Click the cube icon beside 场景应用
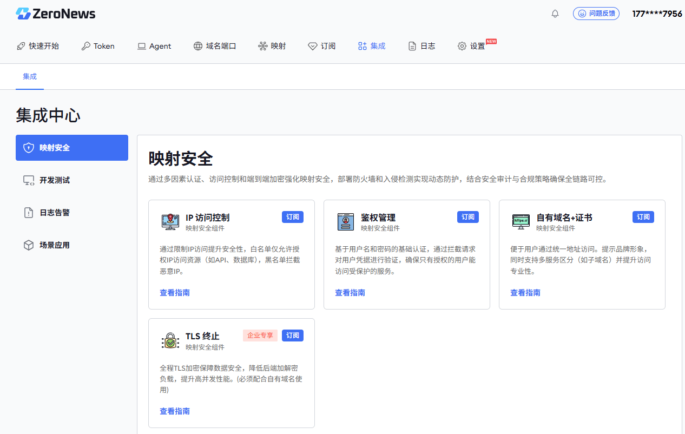Image resolution: width=685 pixels, height=434 pixels. click(x=29, y=245)
